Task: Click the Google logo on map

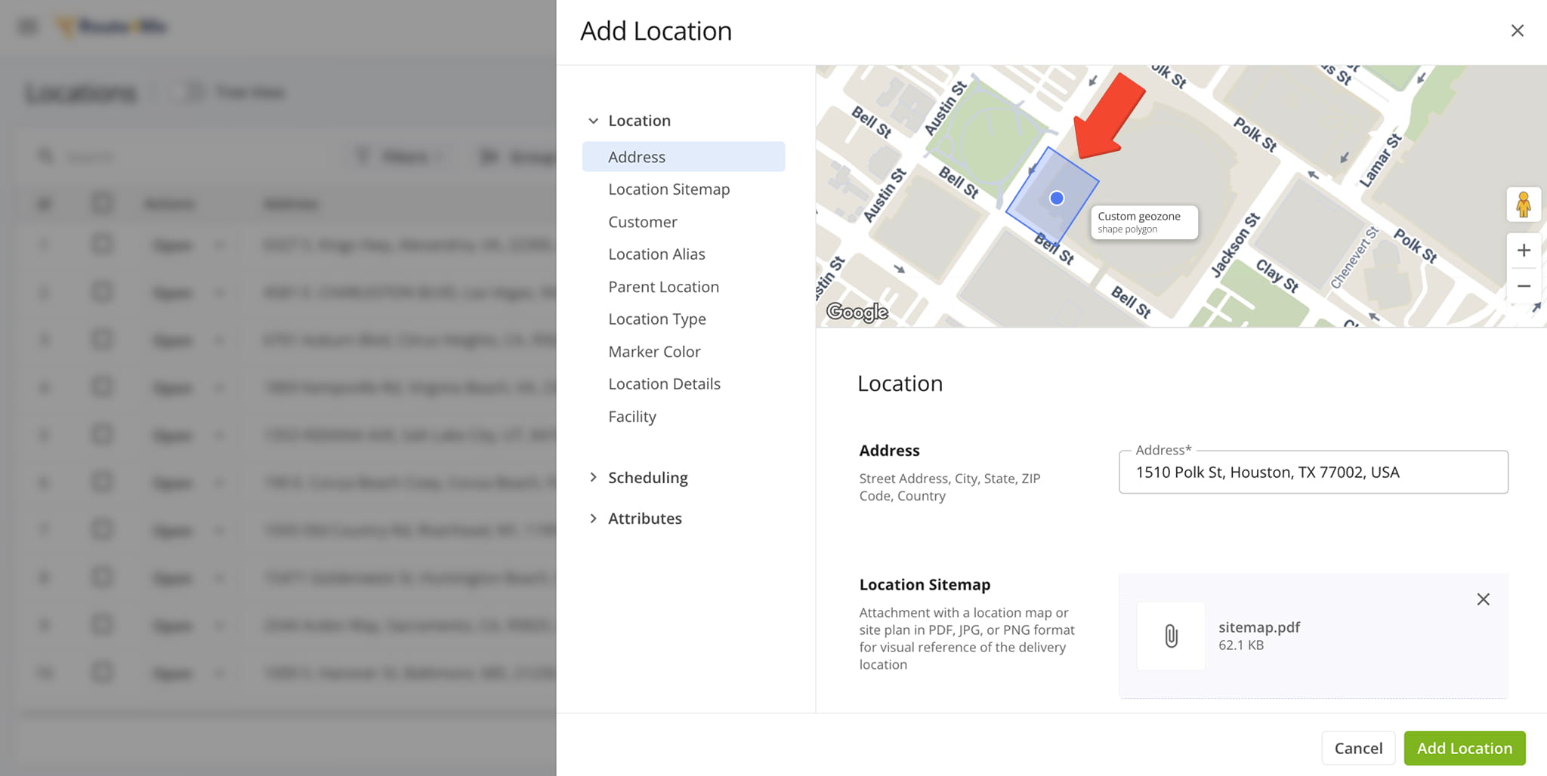Action: 857,312
